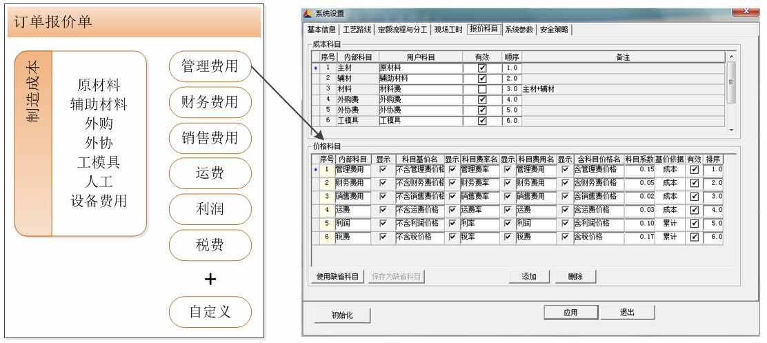
Task: Open the 系统参数 tab
Action: tap(519, 30)
